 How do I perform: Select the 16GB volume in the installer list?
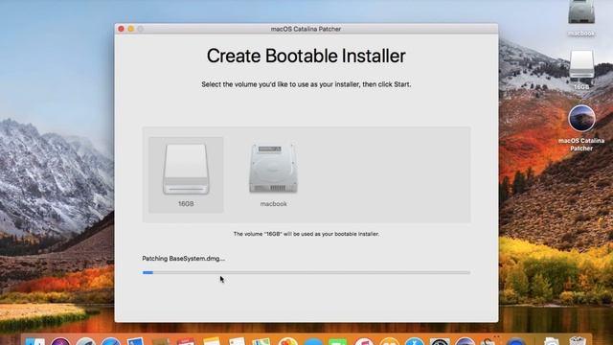coord(186,174)
